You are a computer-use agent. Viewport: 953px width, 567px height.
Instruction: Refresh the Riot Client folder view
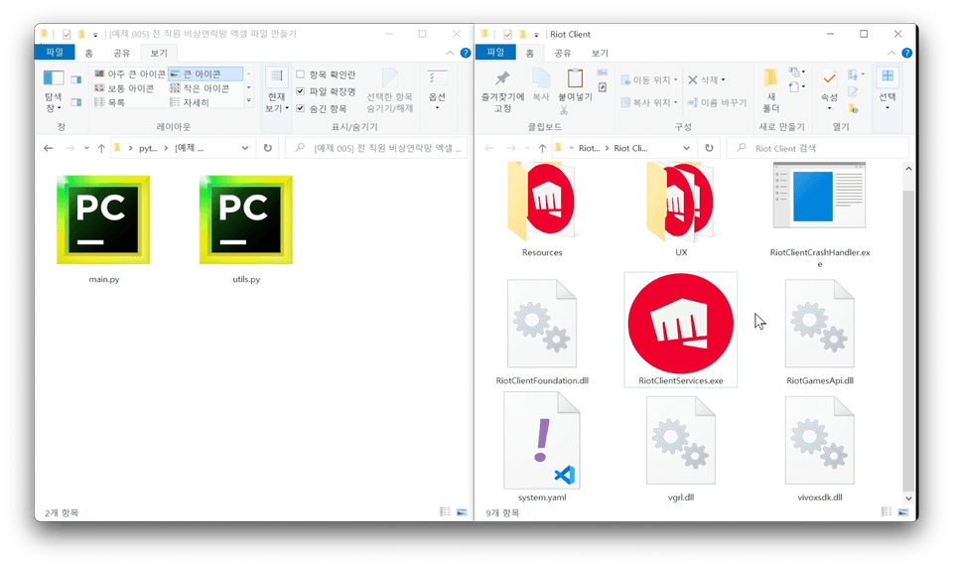click(709, 148)
